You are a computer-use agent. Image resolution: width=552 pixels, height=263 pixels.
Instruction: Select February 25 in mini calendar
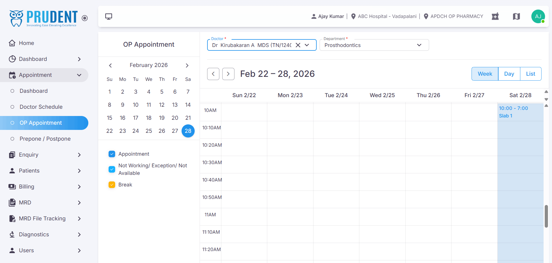click(x=149, y=131)
